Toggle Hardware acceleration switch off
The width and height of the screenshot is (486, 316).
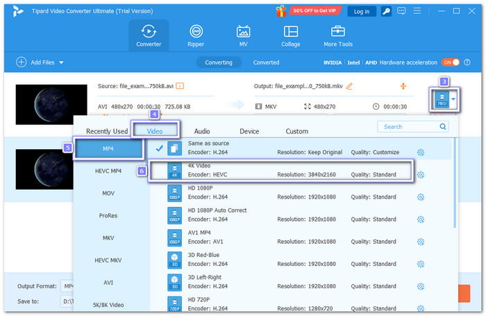click(451, 63)
